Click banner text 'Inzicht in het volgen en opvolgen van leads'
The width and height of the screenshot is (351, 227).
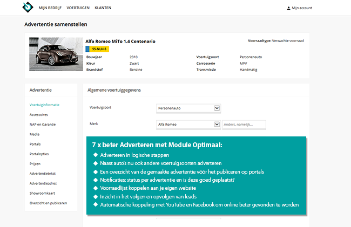point(148,197)
